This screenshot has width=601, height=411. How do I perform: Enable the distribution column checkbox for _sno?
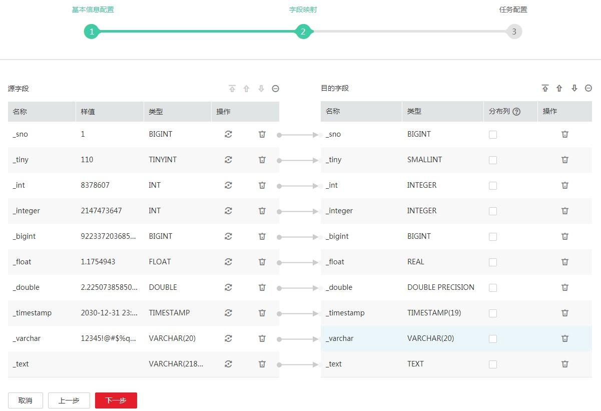point(492,134)
